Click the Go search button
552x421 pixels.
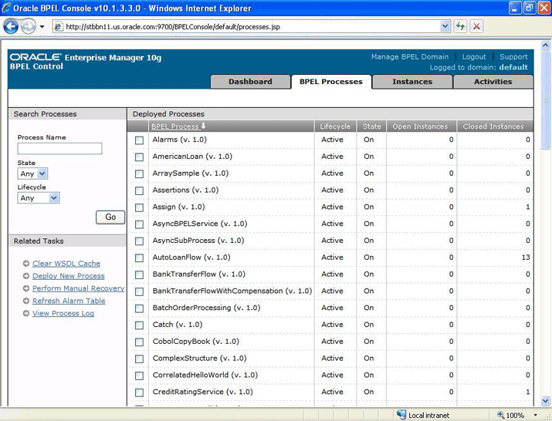click(110, 217)
